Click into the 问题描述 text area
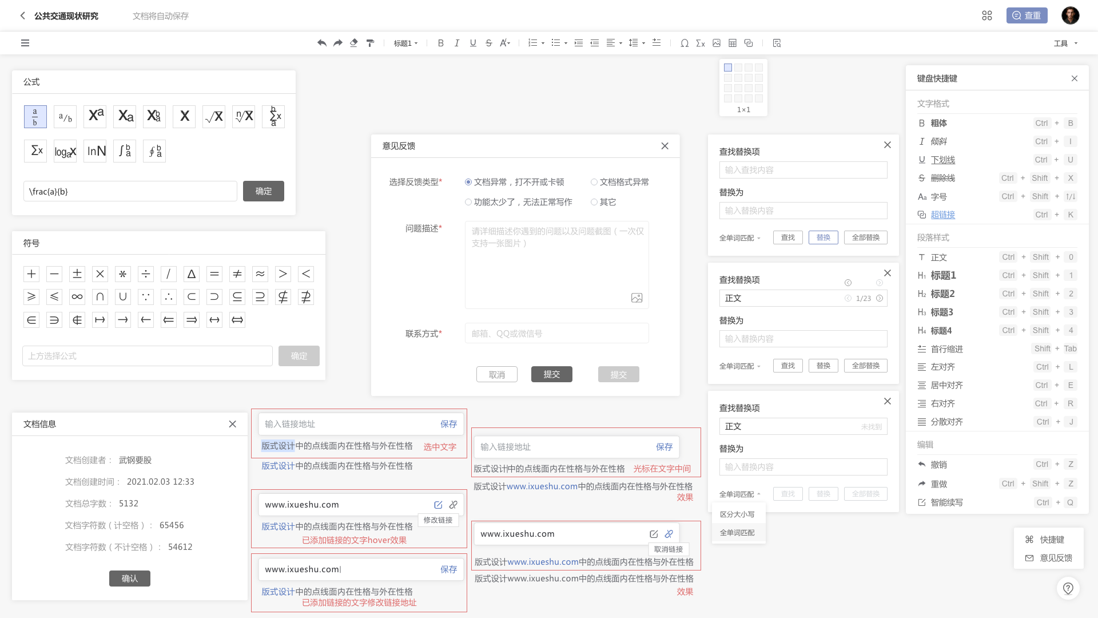1098x618 pixels. tap(556, 265)
